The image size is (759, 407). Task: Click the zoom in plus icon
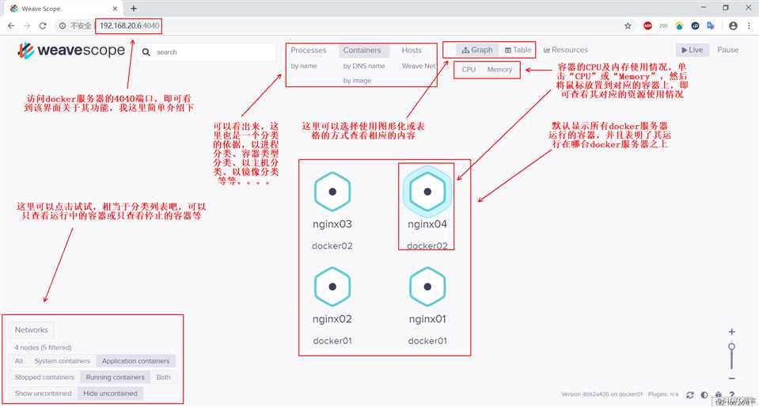tap(731, 332)
